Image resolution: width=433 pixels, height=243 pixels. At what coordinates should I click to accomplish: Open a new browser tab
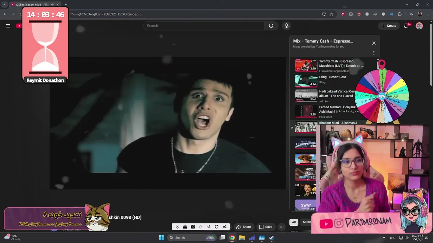coord(66,4)
